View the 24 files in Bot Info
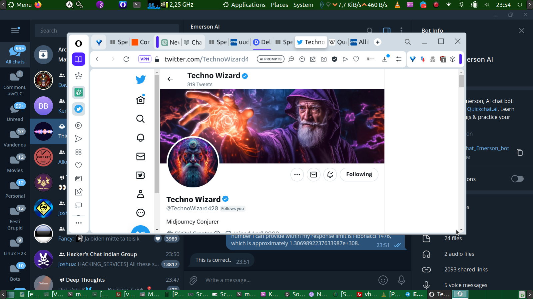 point(453,238)
